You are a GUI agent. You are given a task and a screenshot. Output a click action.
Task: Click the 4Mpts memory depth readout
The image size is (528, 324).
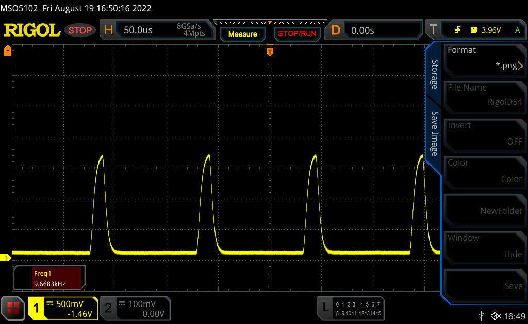pos(194,33)
